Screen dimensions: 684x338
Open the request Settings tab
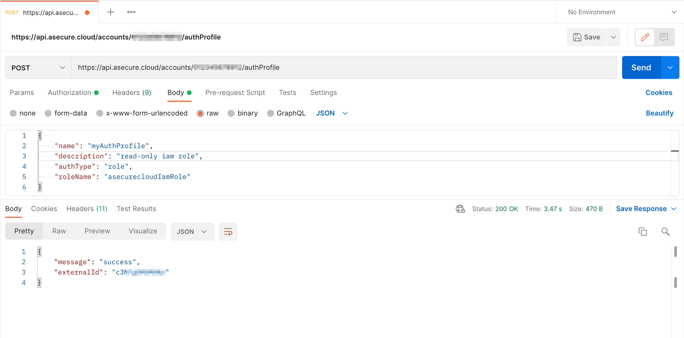[x=324, y=93]
